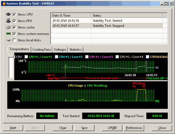The width and height of the screenshot is (175, 134).
Task: Click the Status column header
Action: click(126, 15)
